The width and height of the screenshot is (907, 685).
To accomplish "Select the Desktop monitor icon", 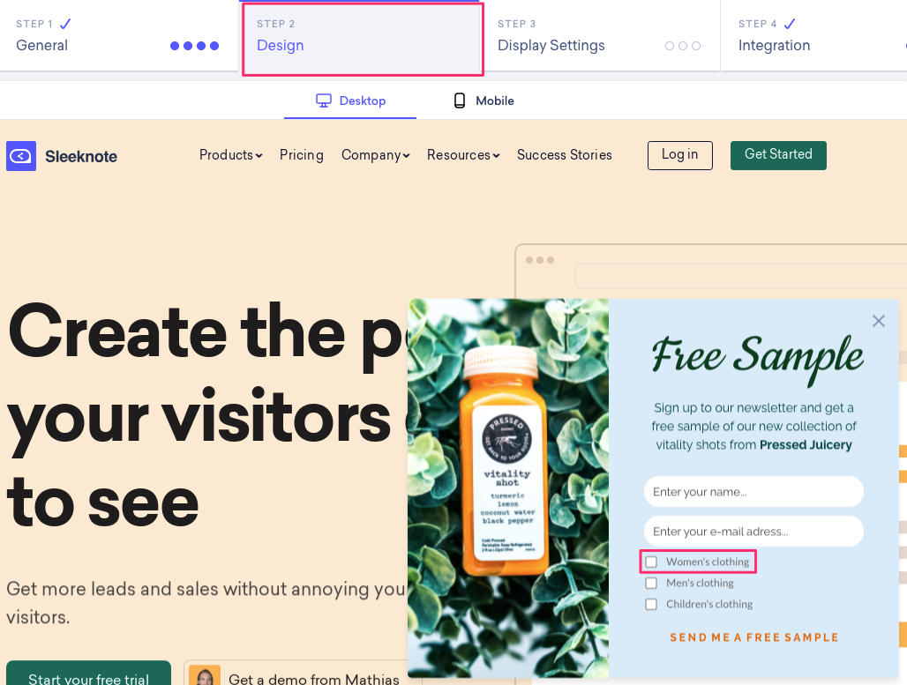I will coord(323,101).
